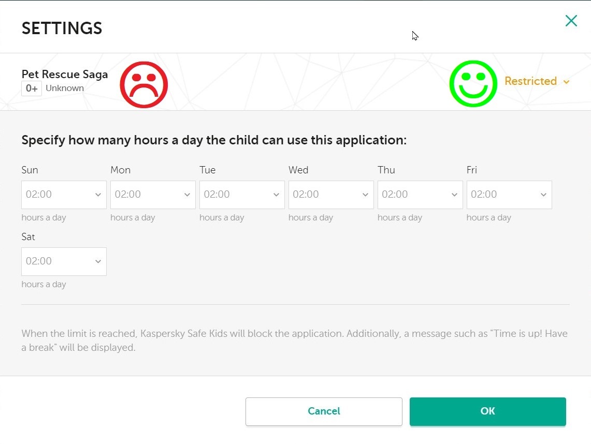591x444 pixels.
Task: Click the Pet Rescue Saga app name
Action: point(65,74)
